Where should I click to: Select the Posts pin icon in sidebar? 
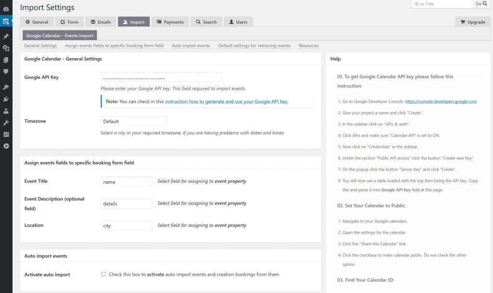tap(6, 36)
